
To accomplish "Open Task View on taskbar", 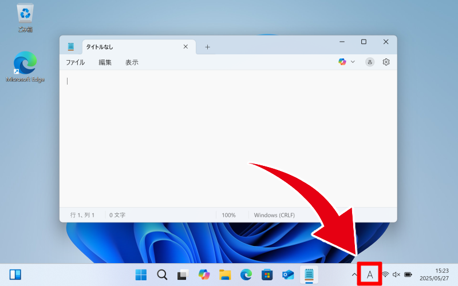I will (x=183, y=275).
